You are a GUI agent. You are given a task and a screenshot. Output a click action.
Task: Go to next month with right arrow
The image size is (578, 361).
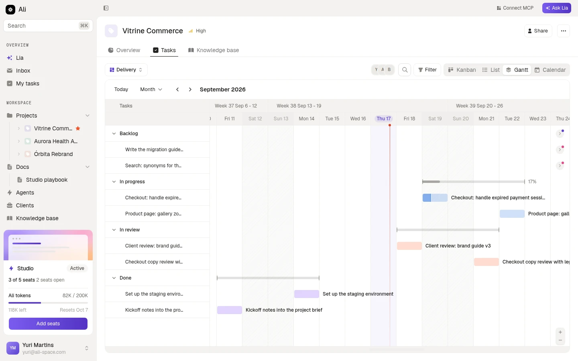[190, 89]
